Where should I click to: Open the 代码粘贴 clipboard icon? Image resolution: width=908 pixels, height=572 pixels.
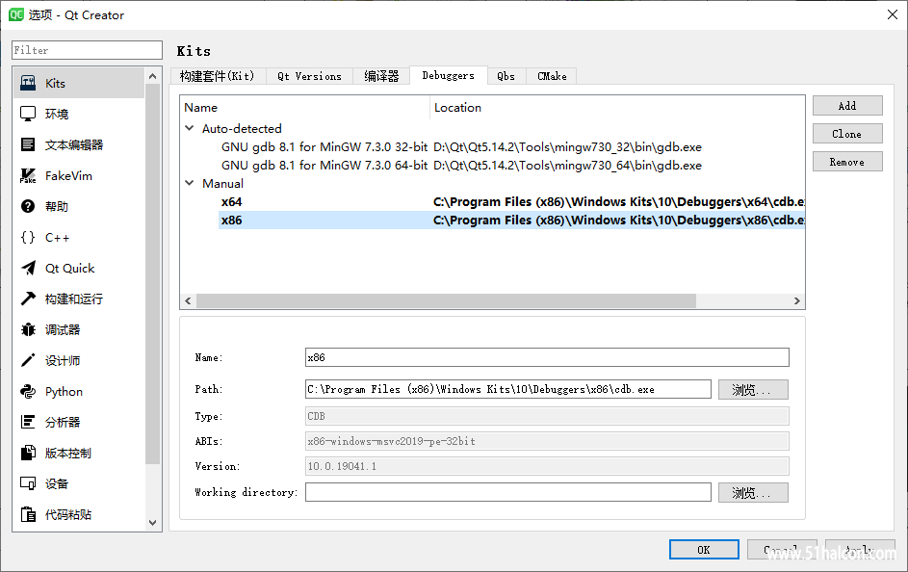(28, 514)
